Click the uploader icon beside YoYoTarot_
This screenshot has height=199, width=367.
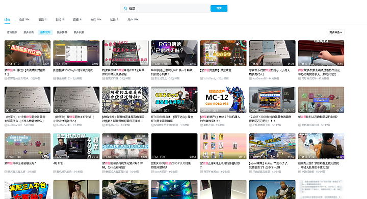(201, 79)
